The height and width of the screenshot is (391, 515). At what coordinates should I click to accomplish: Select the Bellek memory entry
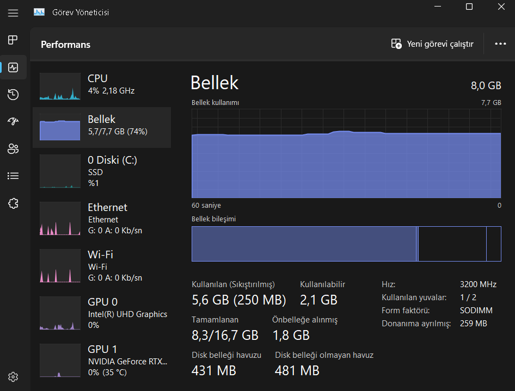pos(102,127)
